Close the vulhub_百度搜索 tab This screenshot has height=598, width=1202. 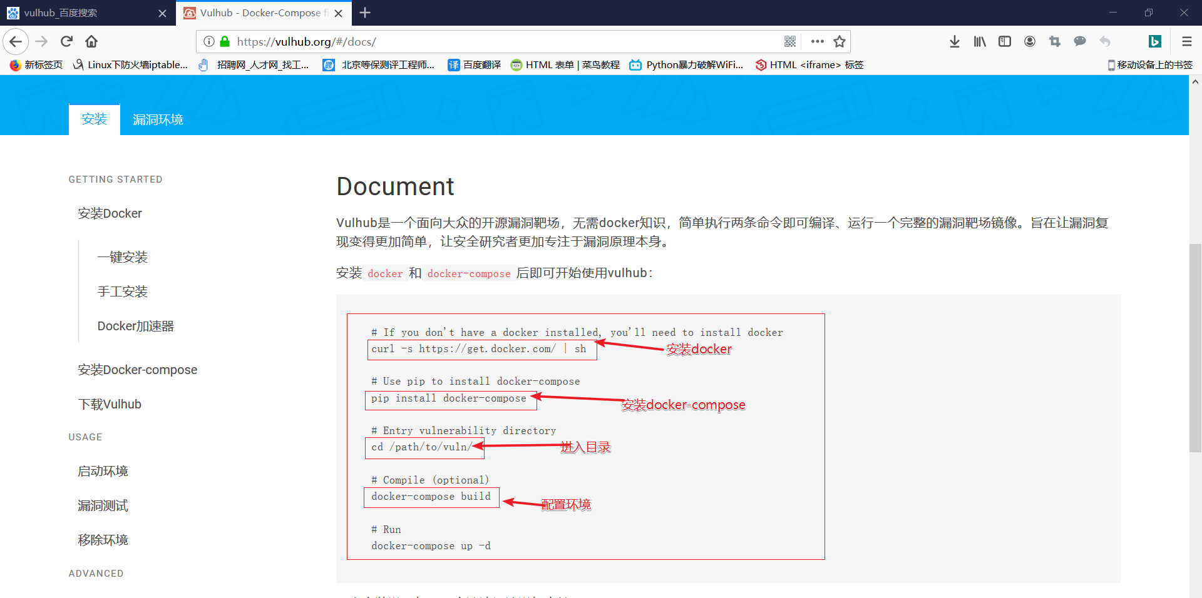(162, 13)
